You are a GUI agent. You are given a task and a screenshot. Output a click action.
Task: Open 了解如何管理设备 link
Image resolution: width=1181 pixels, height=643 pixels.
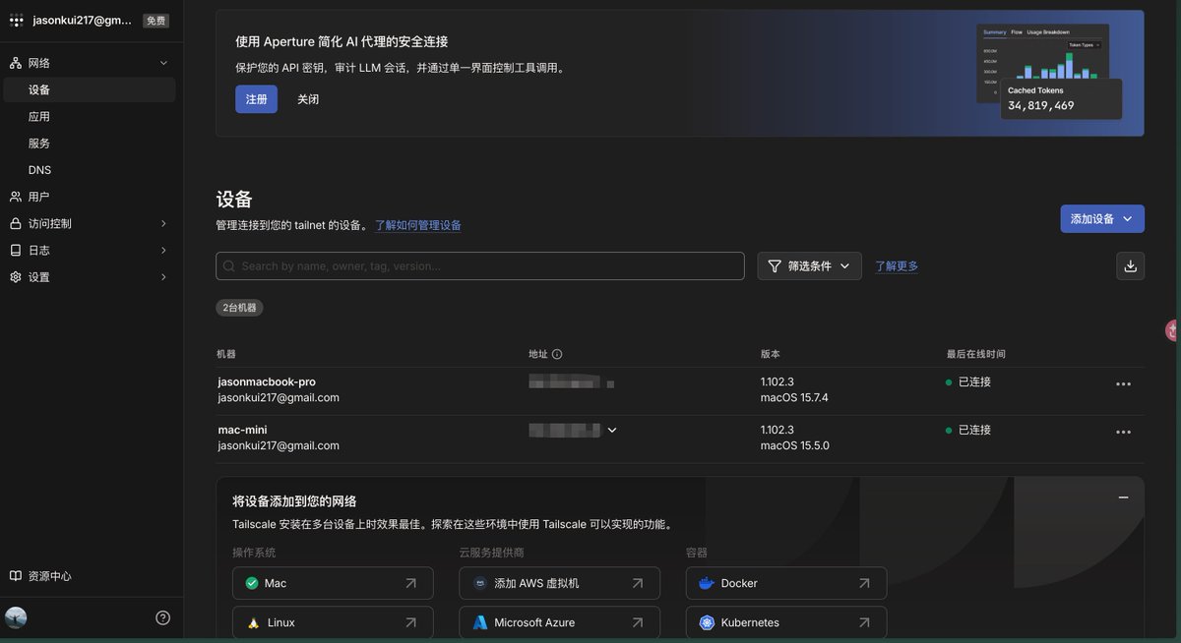point(417,225)
